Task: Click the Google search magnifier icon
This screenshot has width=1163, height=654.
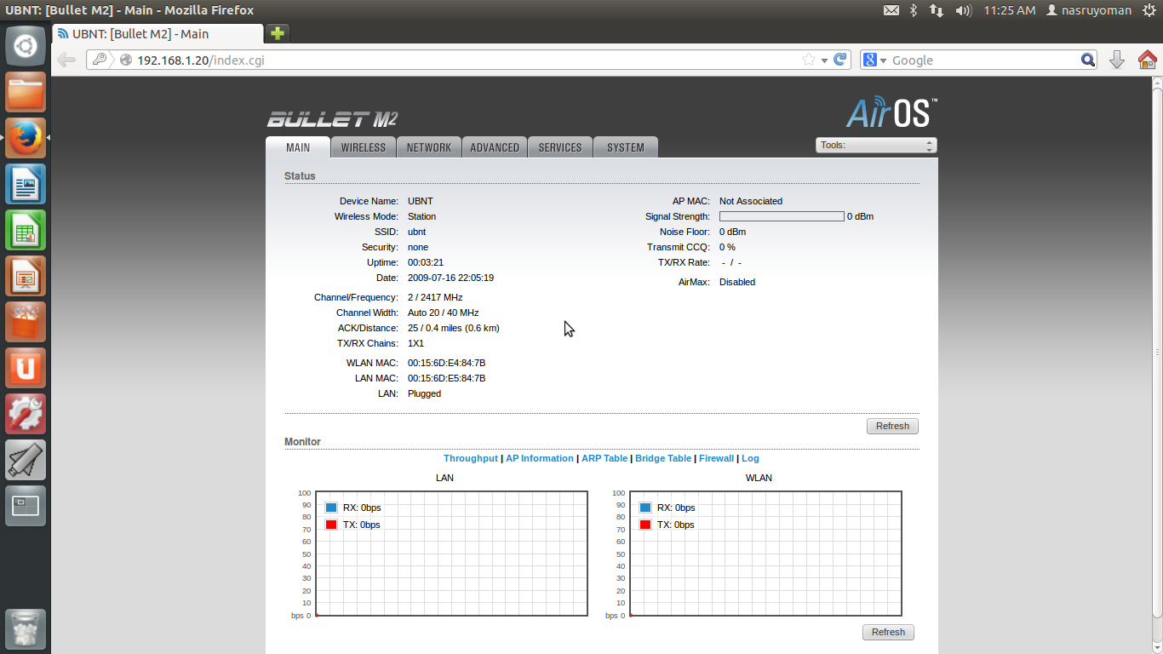Action: (1088, 60)
